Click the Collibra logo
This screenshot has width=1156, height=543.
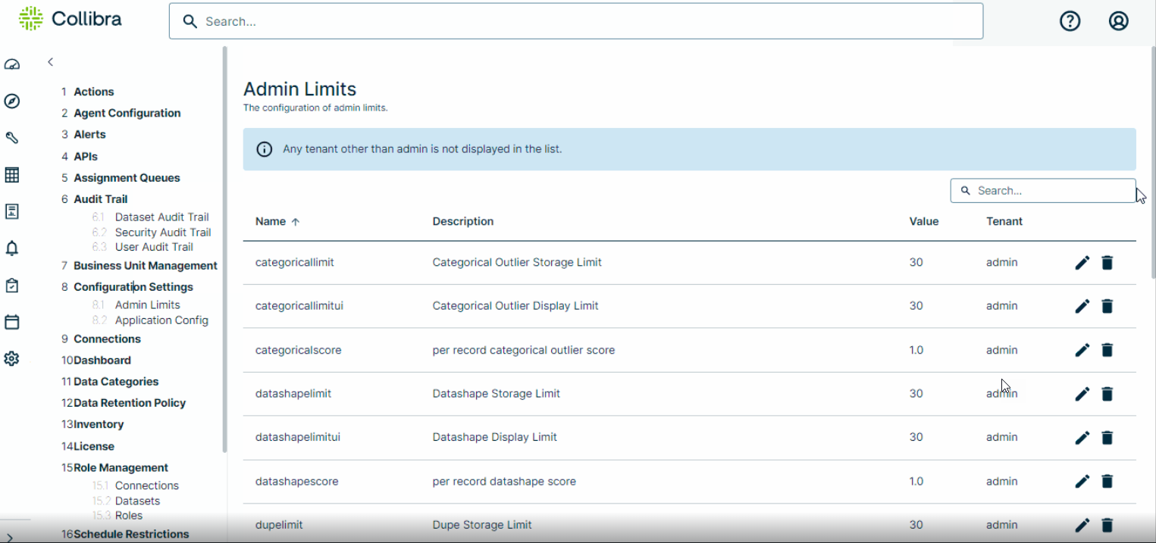[70, 19]
